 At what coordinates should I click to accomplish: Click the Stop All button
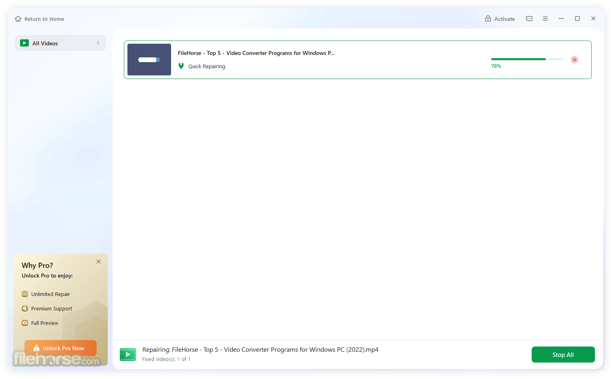coord(563,355)
